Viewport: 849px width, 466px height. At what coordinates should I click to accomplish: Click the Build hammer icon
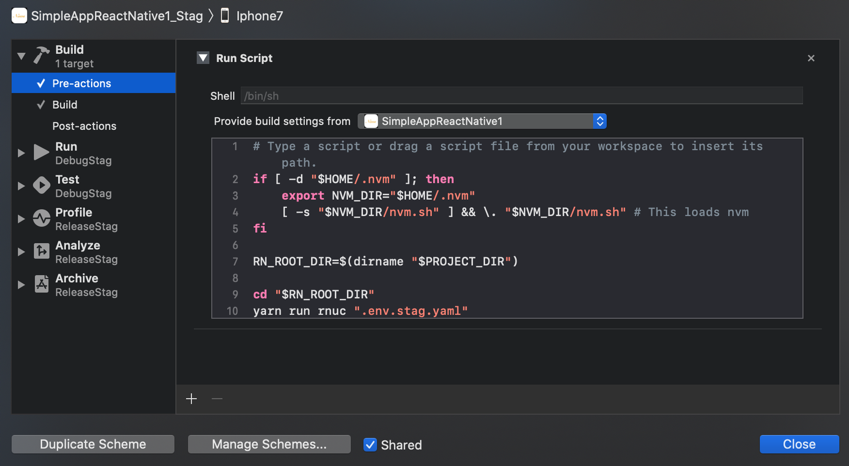[42, 55]
